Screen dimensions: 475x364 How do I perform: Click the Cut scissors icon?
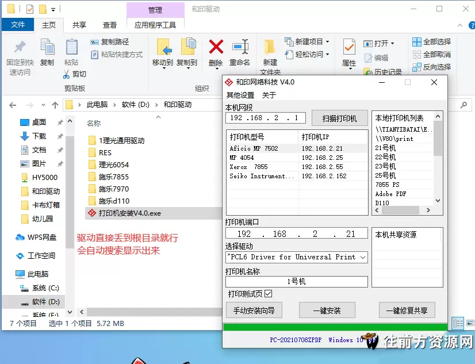click(x=66, y=74)
